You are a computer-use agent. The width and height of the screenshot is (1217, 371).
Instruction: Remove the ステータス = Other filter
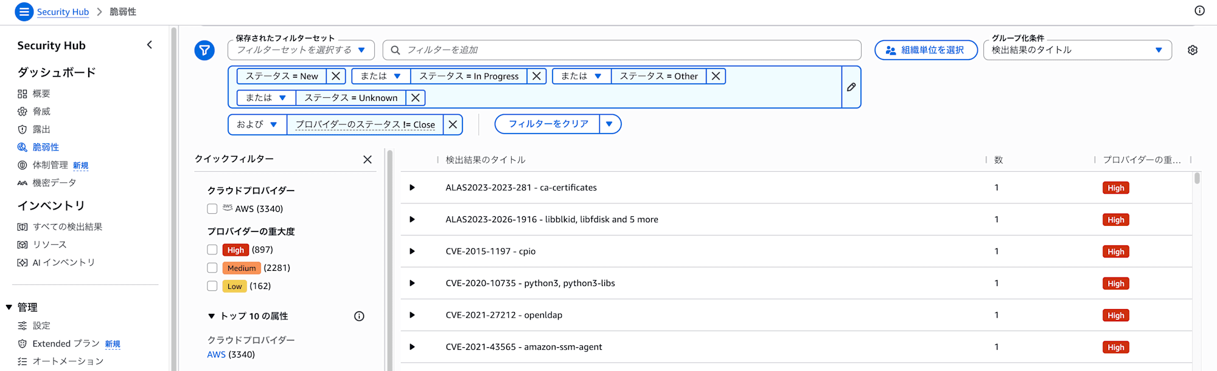pos(716,76)
